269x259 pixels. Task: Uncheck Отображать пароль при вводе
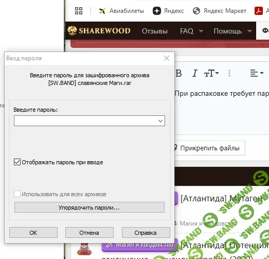click(17, 162)
